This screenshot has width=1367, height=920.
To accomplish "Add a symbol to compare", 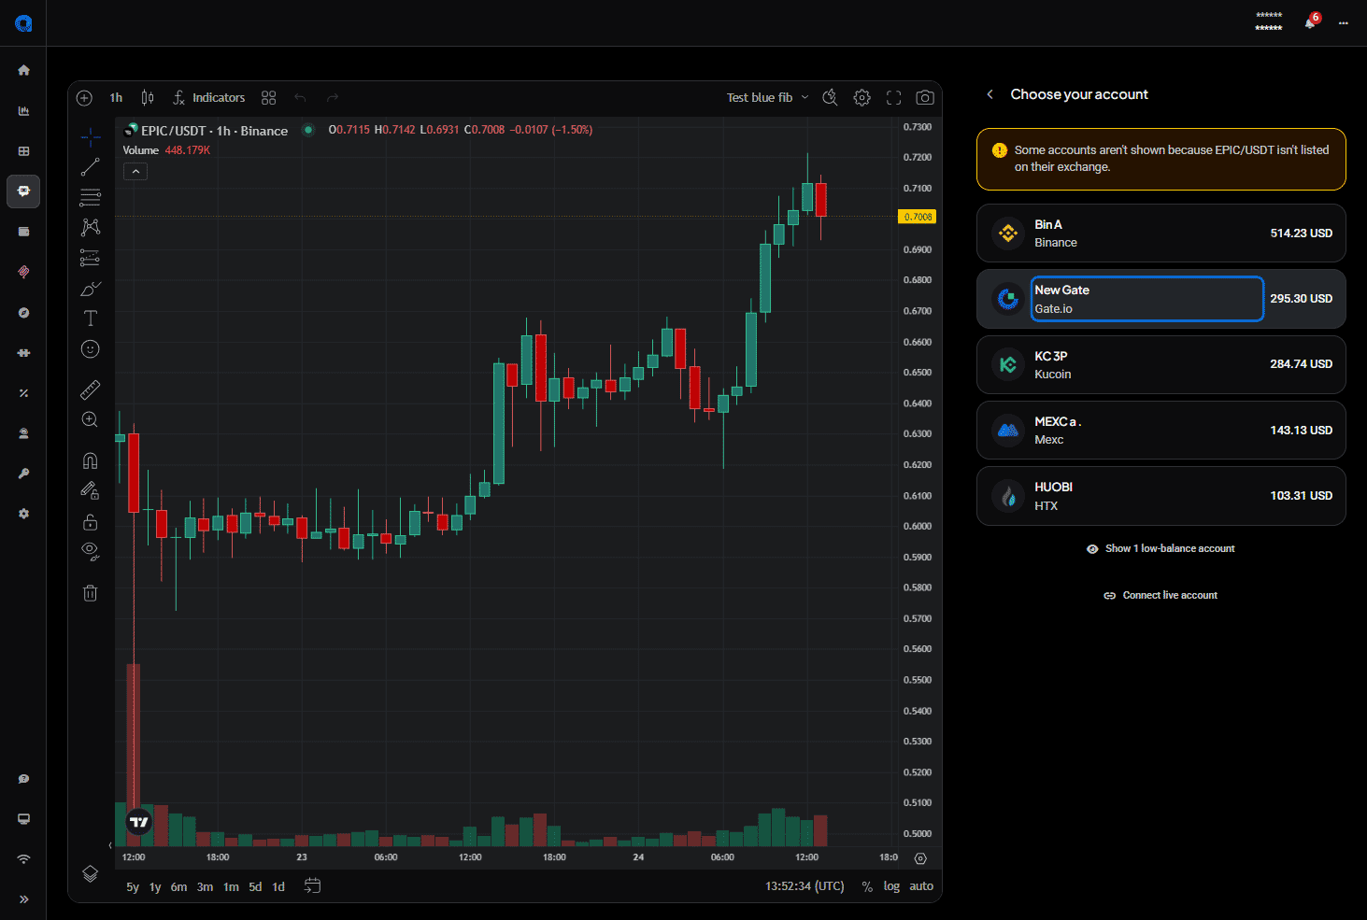I will pyautogui.click(x=84, y=97).
